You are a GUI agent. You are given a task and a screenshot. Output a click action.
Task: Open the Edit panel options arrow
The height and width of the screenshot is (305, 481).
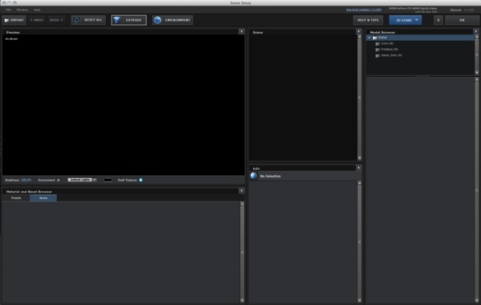point(359,168)
